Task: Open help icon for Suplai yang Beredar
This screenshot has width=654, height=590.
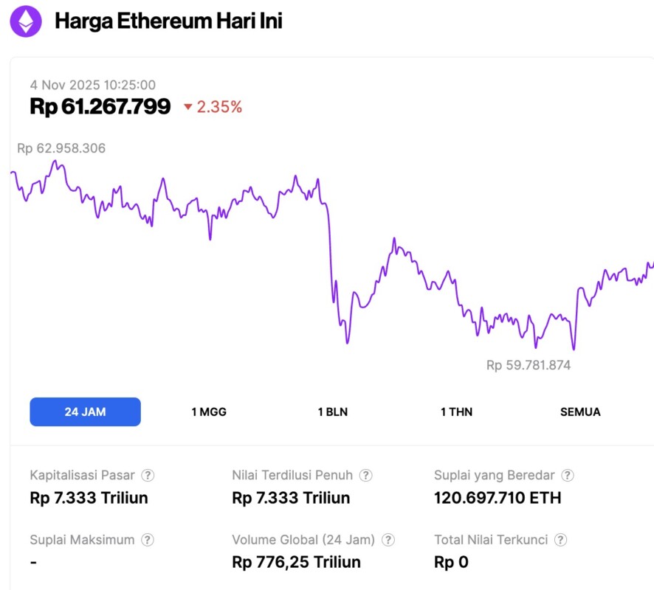Action: pos(568,476)
